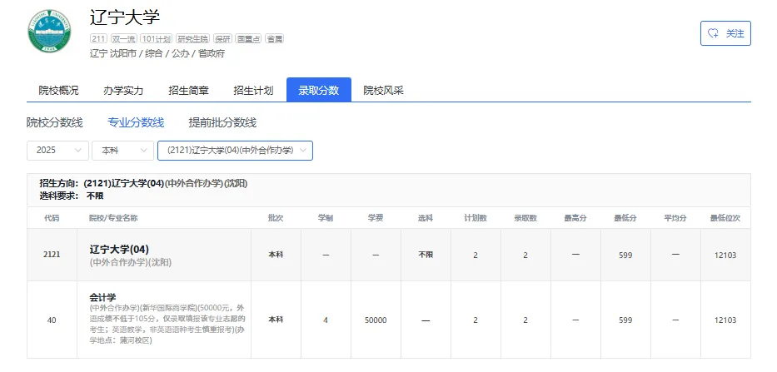Click the 学费 column header
Image resolution: width=777 pixels, height=372 pixels.
(376, 218)
